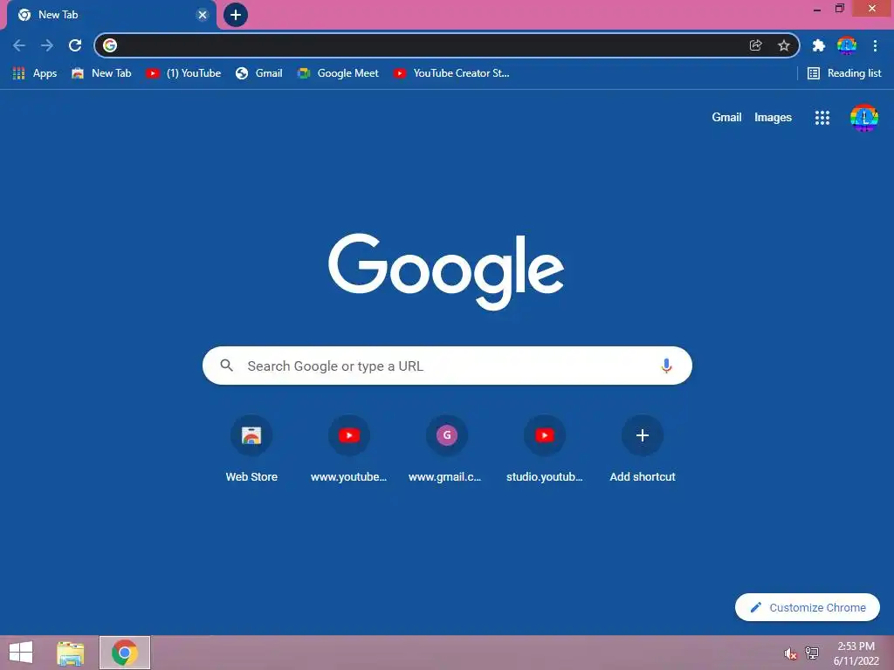Open the studio.youtube shortcut
The image size is (894, 670).
point(545,449)
